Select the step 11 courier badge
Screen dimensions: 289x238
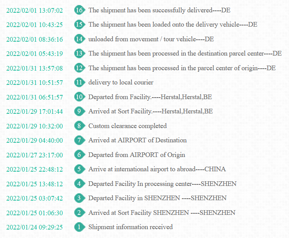click(80, 82)
